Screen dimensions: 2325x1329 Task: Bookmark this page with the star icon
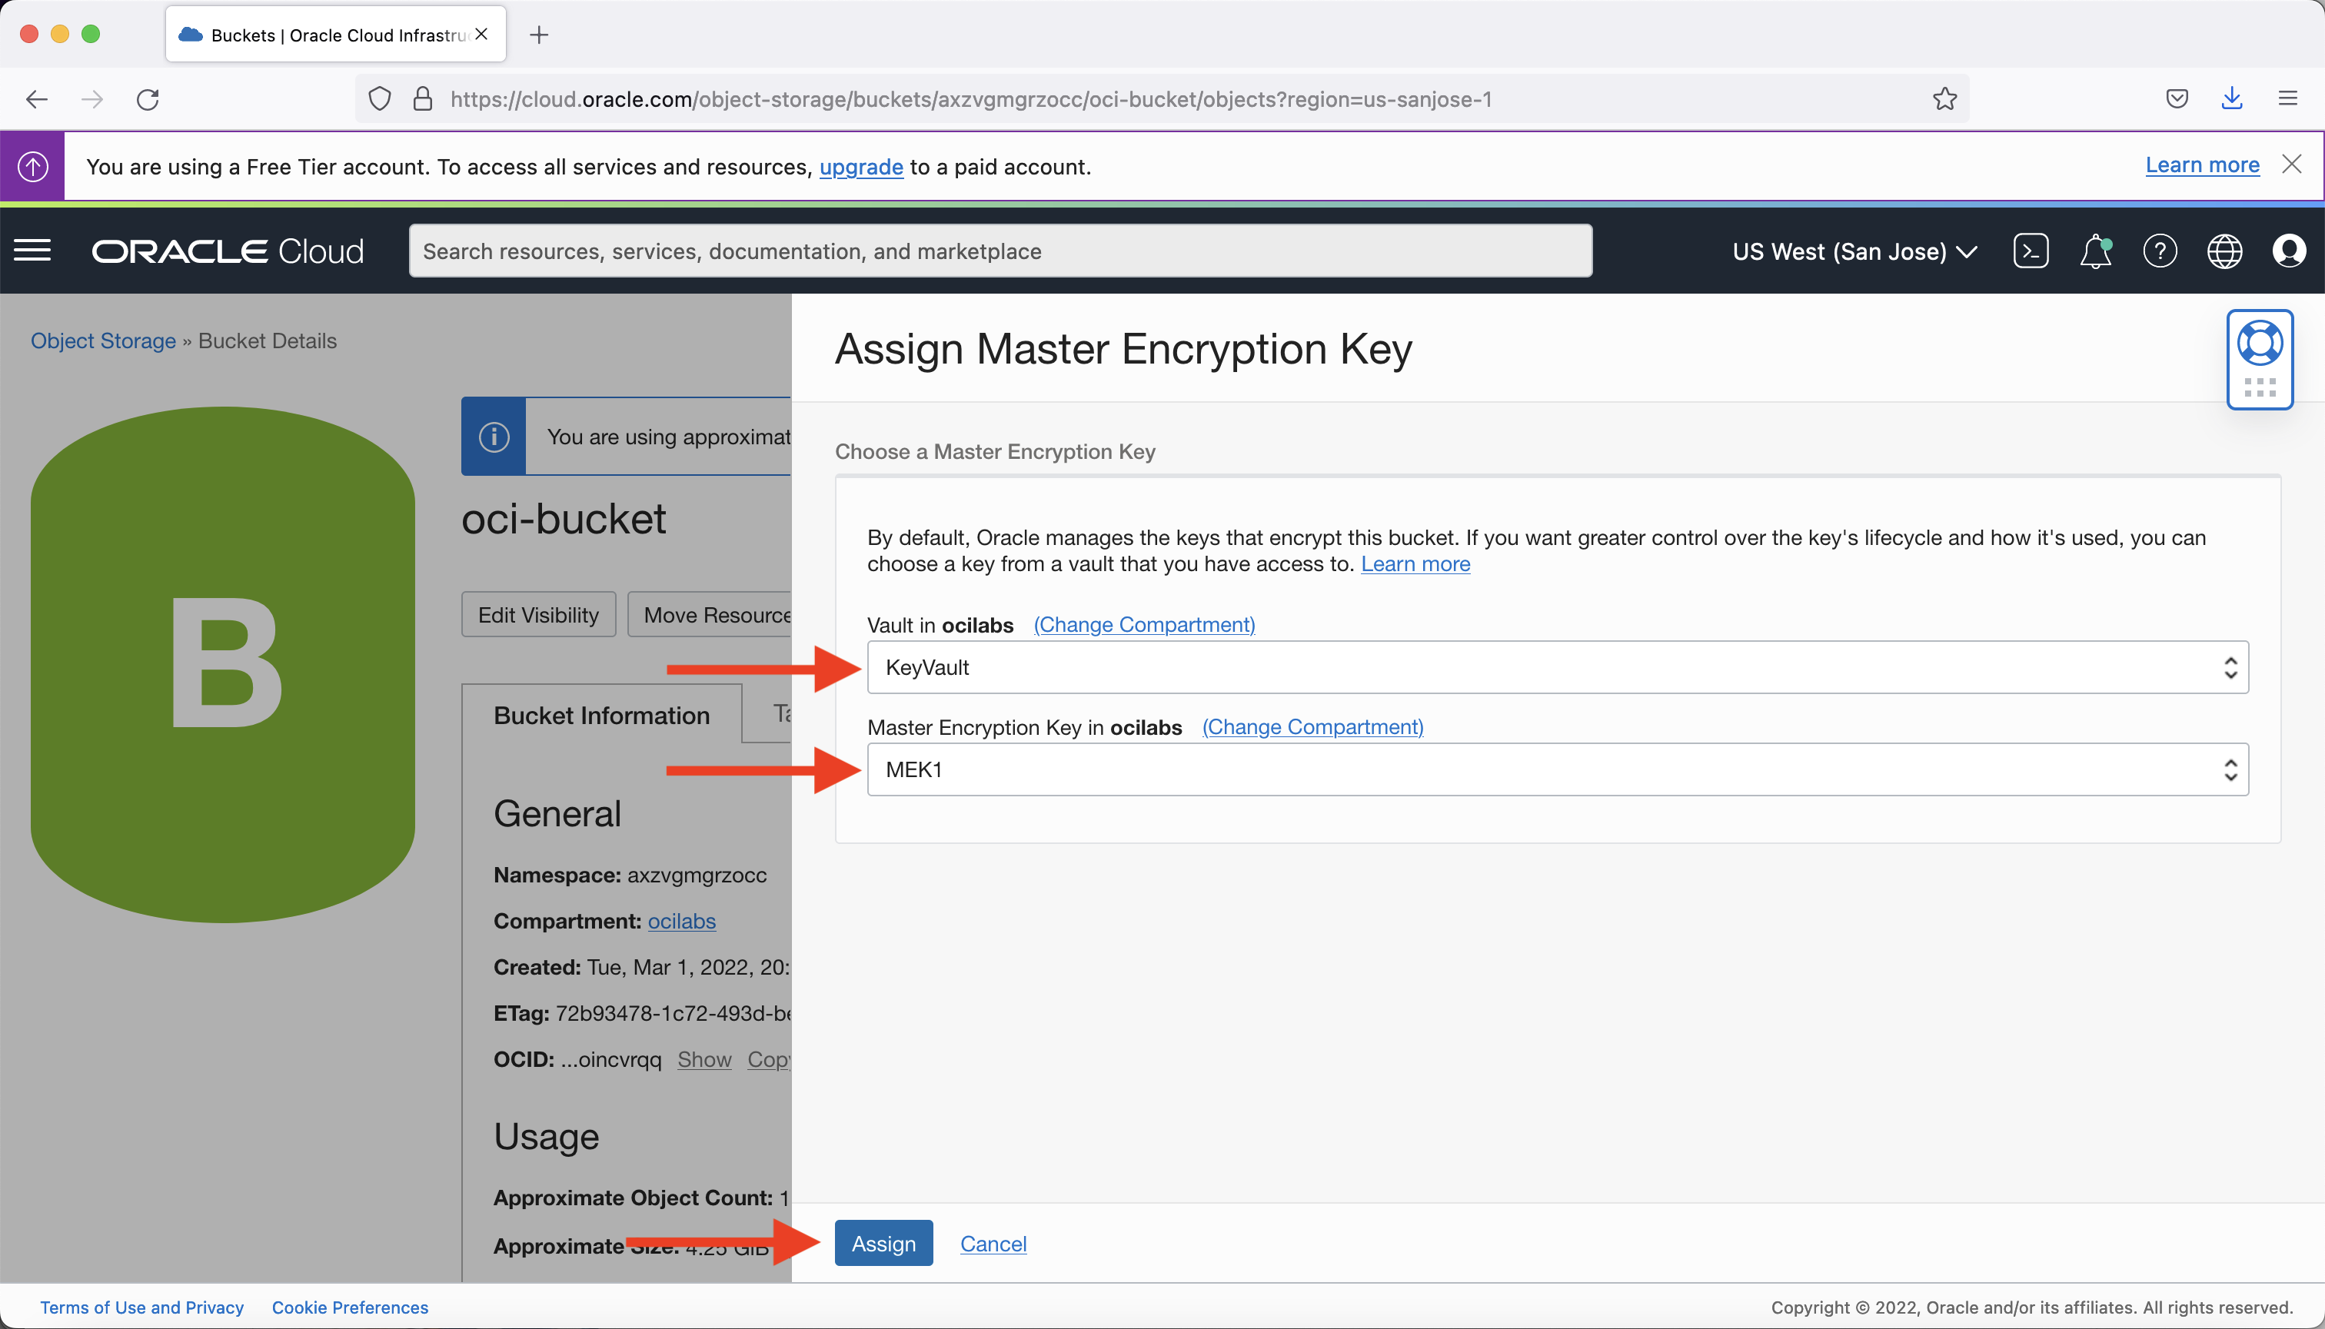(1944, 98)
